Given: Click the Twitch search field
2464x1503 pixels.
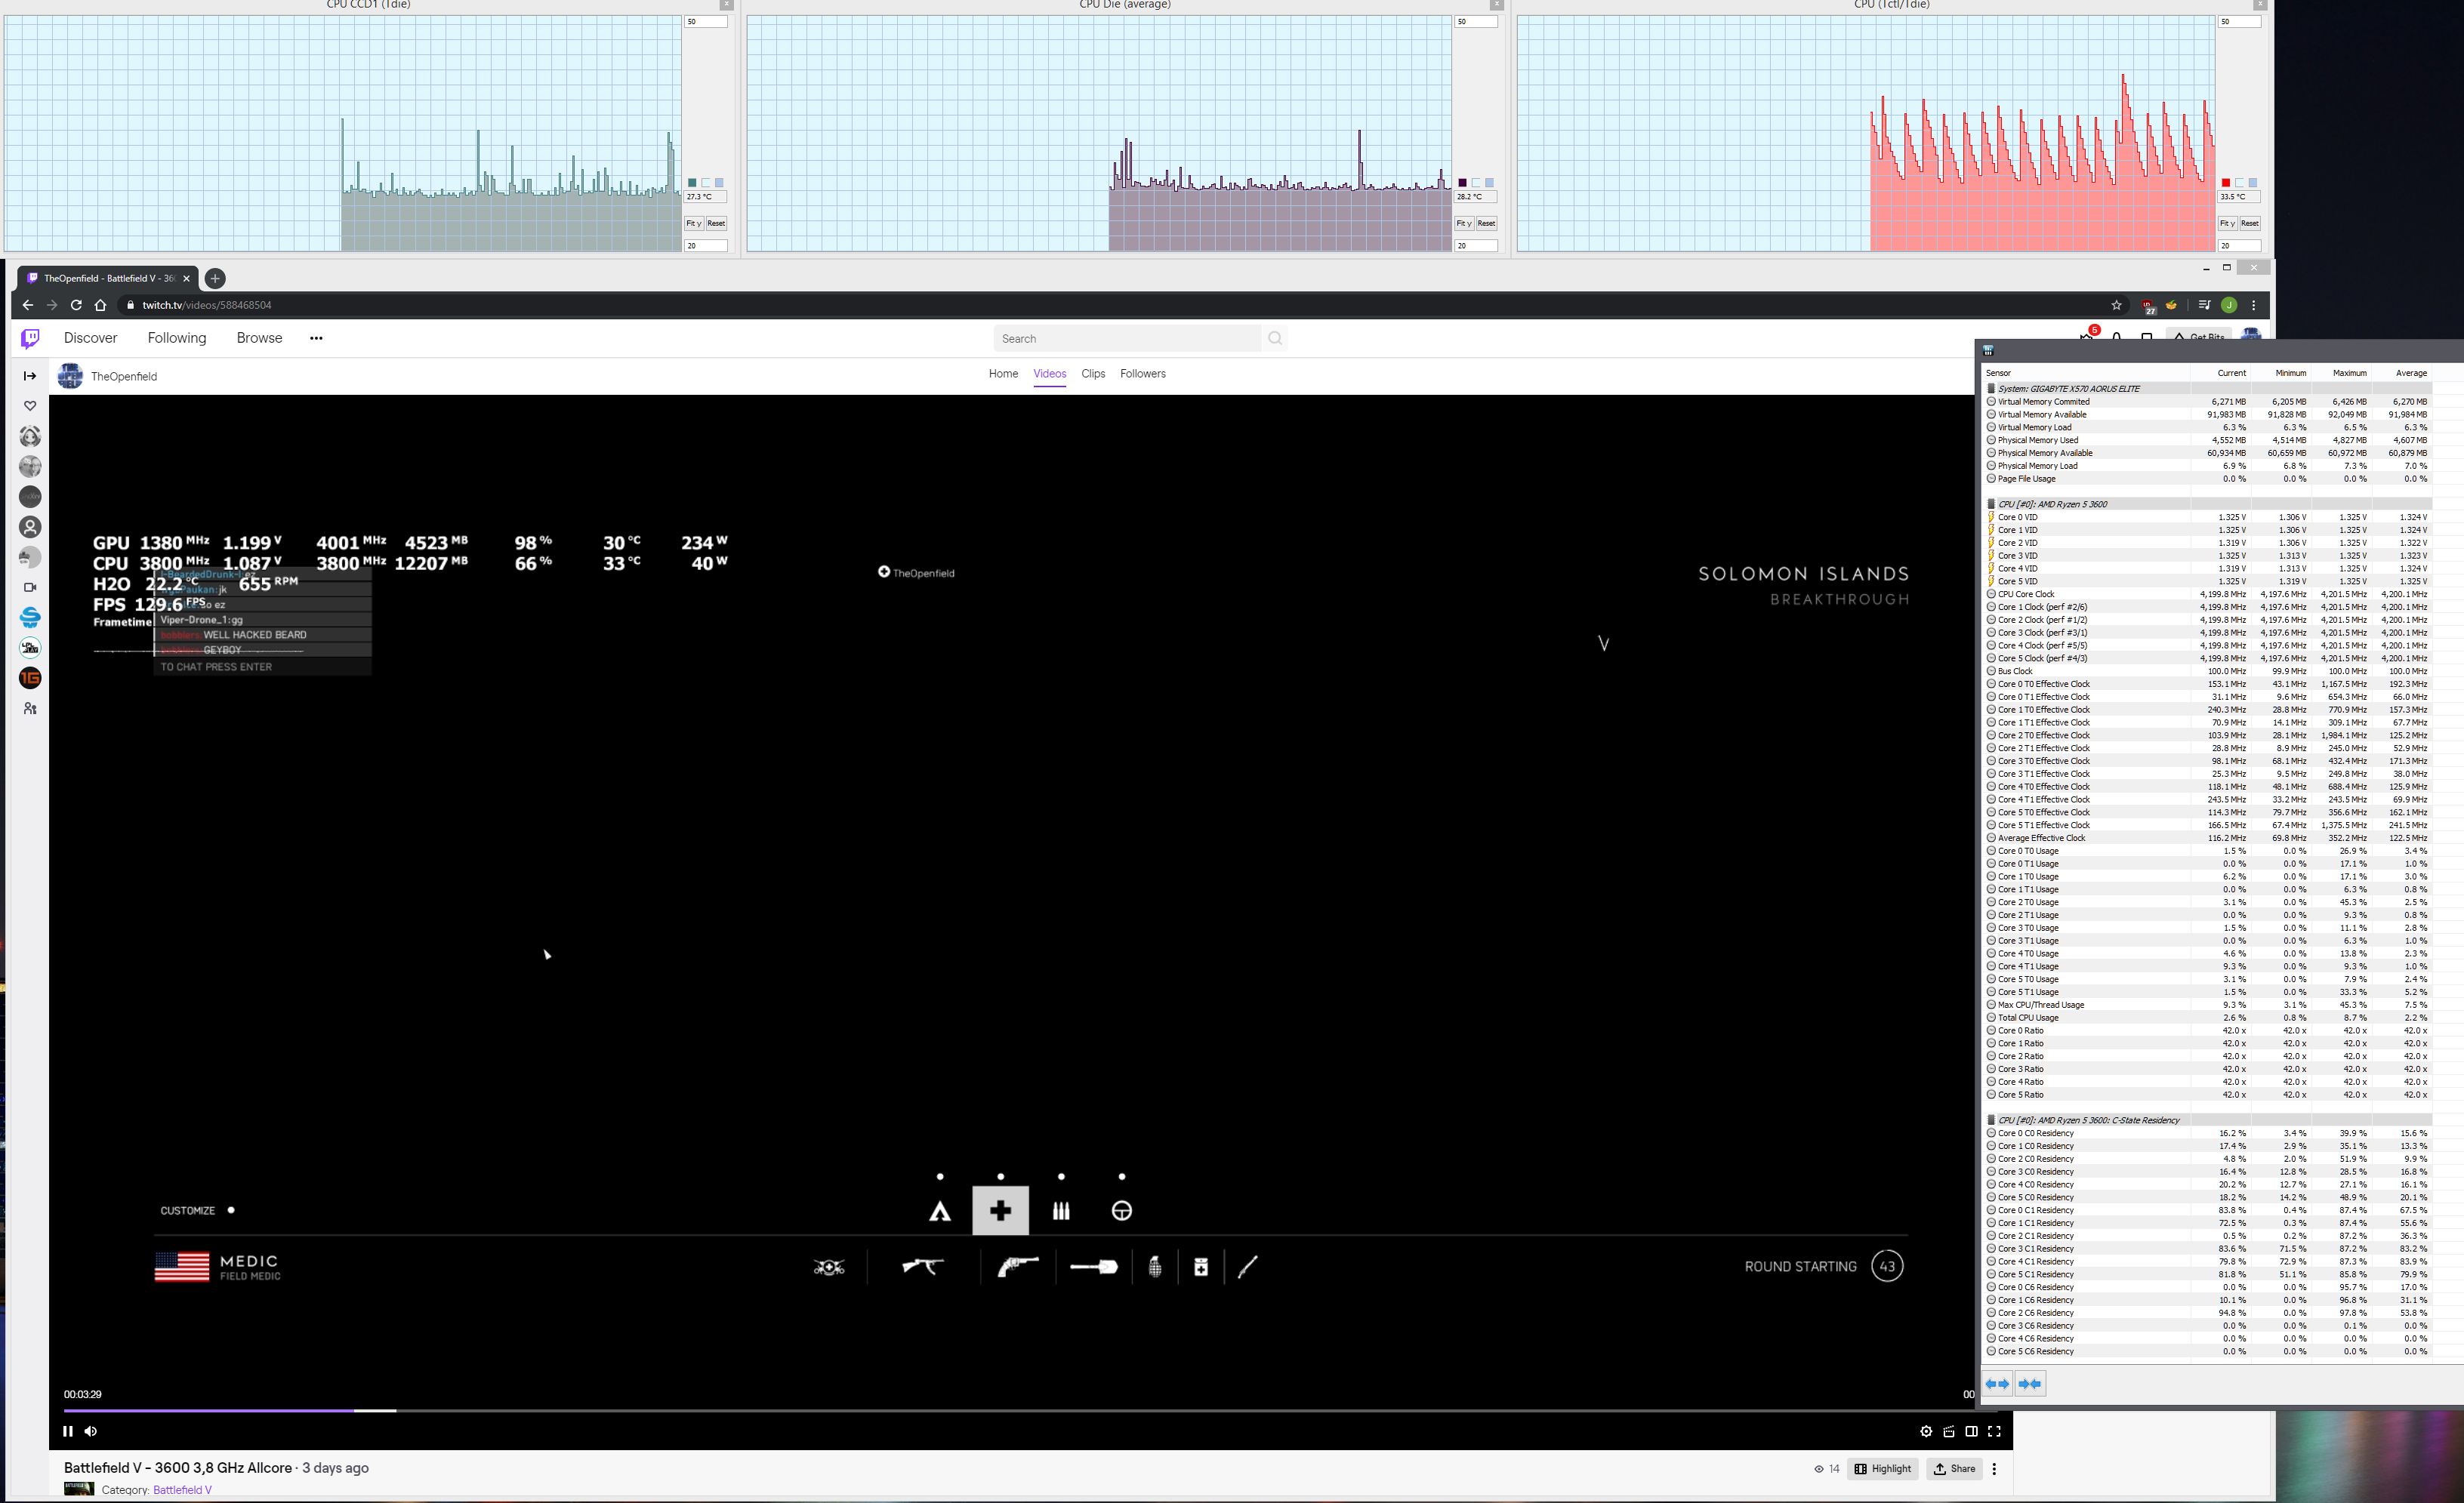Looking at the screenshot, I should click(1127, 339).
